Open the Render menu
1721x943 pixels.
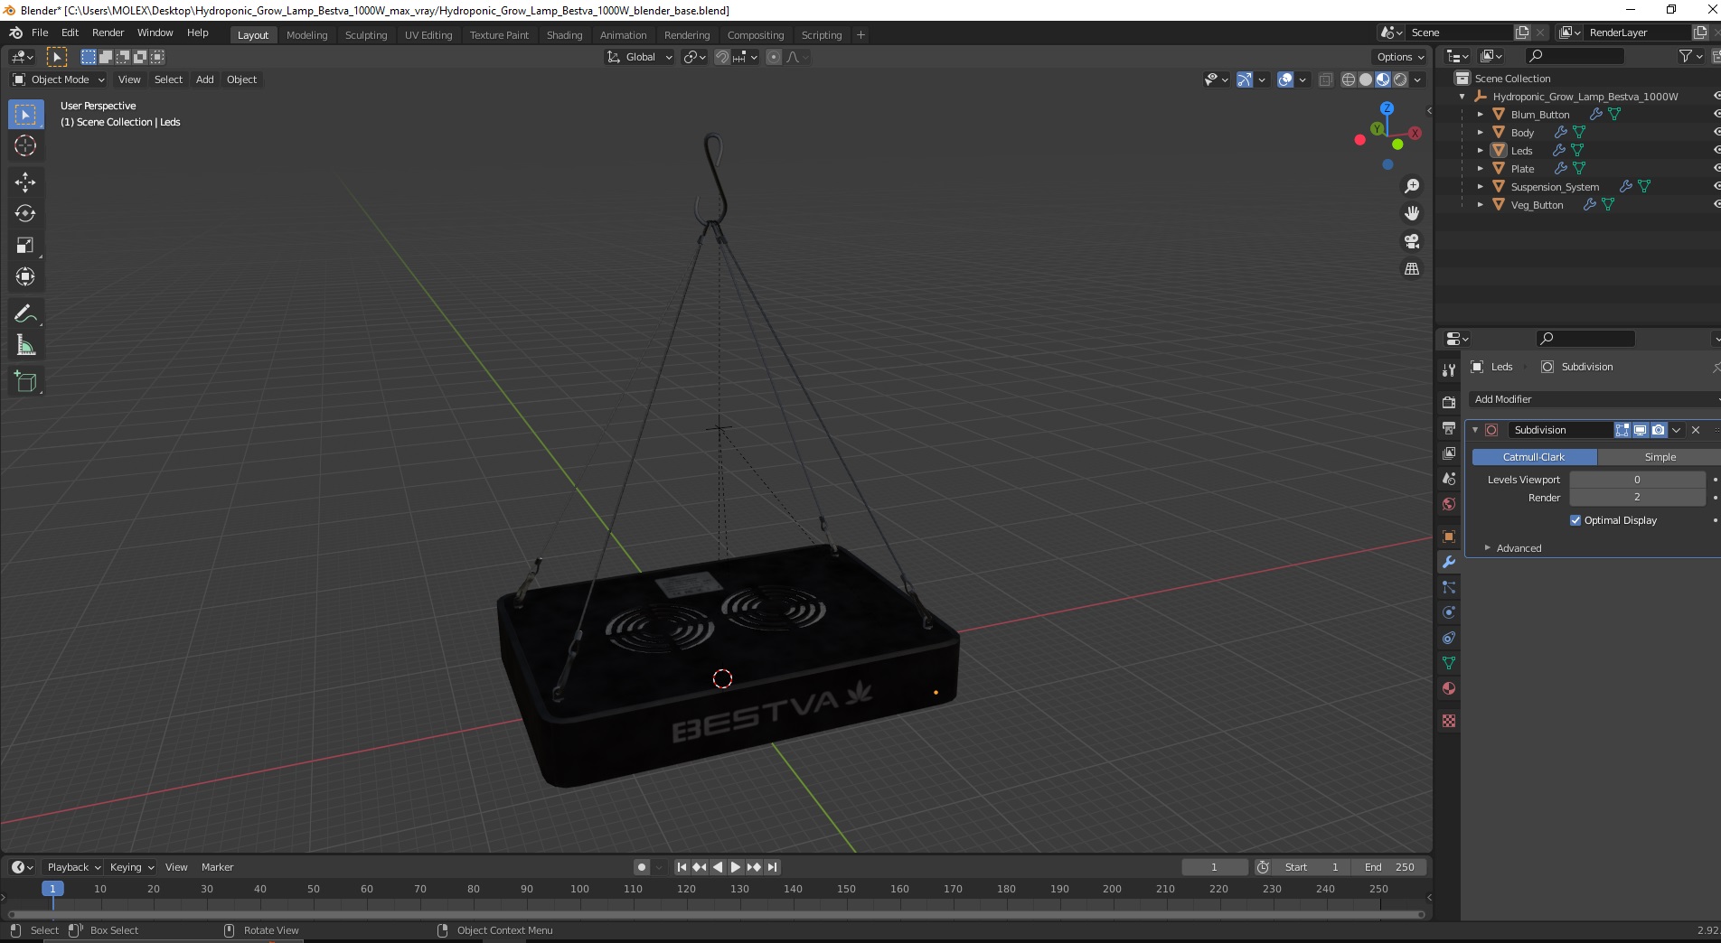108,33
